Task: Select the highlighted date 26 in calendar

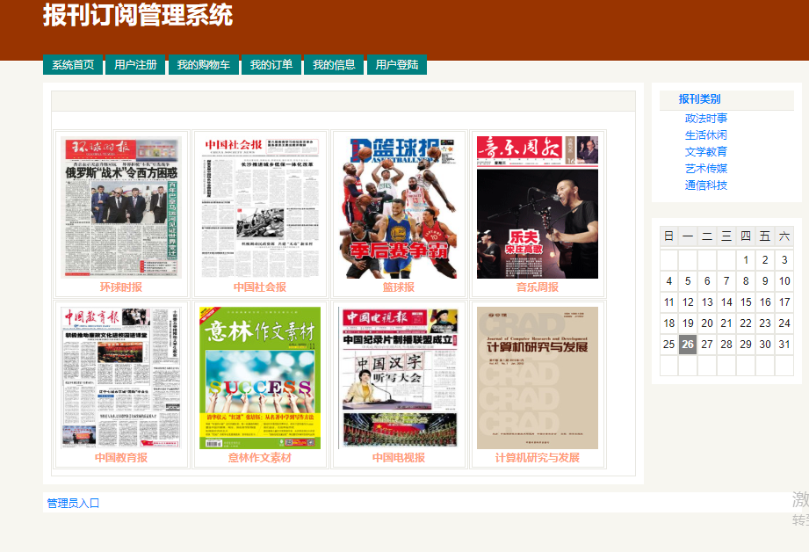Action: point(688,345)
